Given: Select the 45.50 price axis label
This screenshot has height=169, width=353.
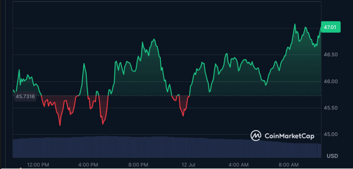Looking at the screenshot, I should pos(331,108).
